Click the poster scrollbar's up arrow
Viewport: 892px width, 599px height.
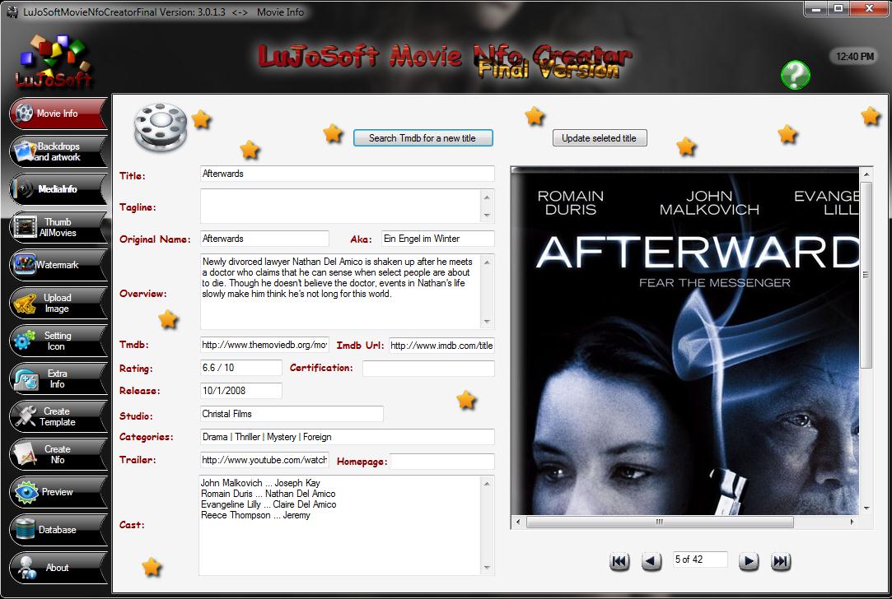(866, 174)
